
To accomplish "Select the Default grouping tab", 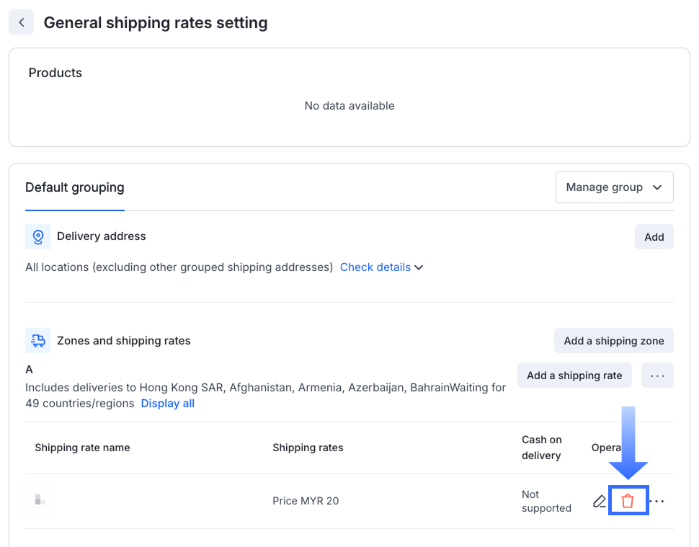I will [75, 187].
